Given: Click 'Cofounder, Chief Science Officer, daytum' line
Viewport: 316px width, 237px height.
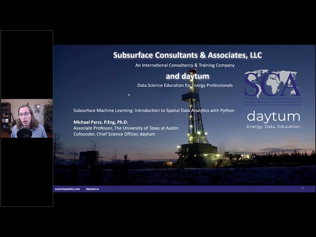Looking at the screenshot, I should click(x=114, y=134).
